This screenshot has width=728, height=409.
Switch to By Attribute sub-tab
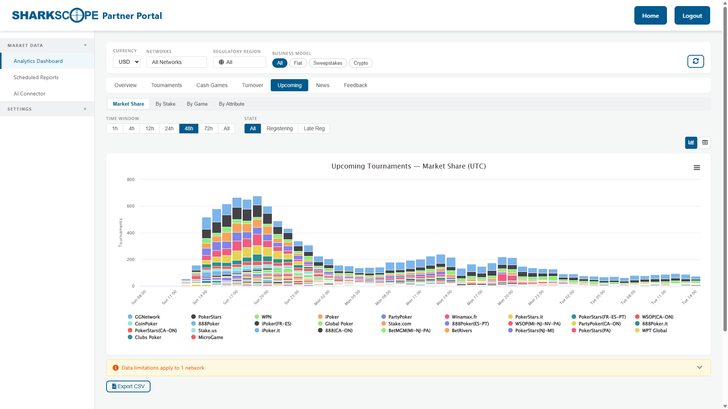tap(232, 104)
